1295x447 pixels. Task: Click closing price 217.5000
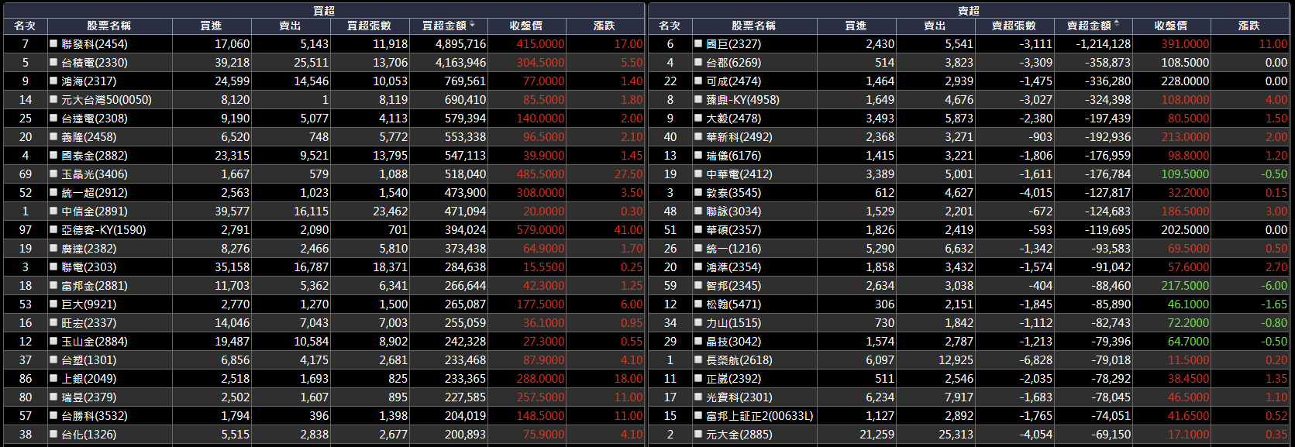coord(1186,286)
